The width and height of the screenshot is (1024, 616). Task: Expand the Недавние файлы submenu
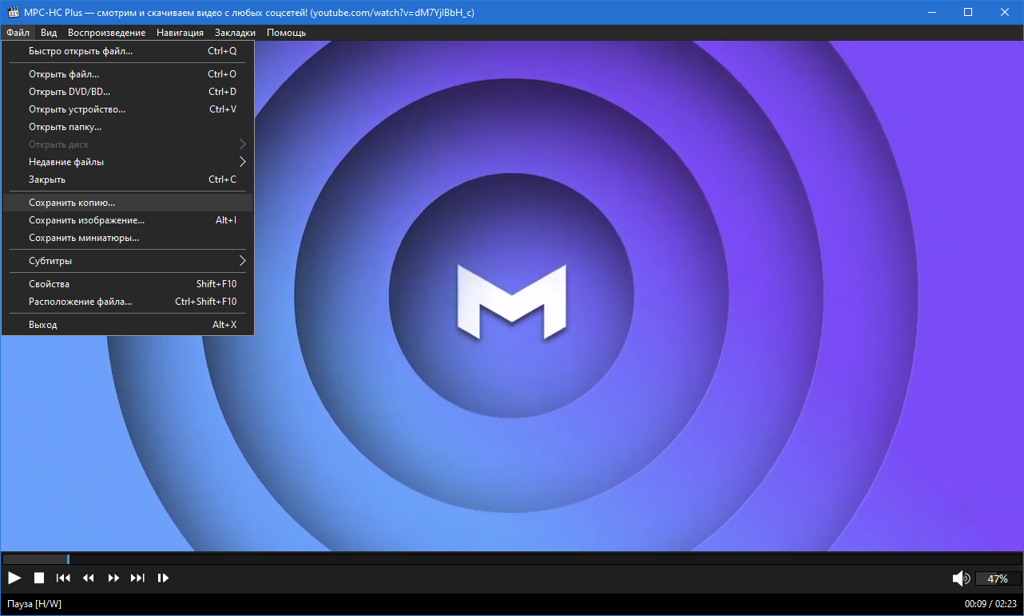point(128,162)
